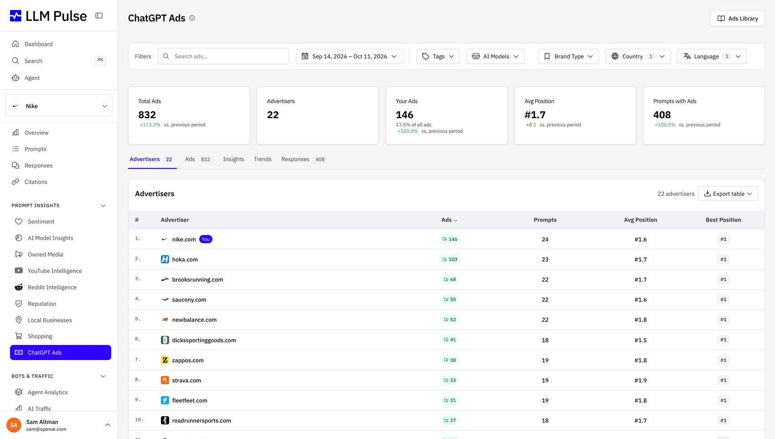
Task: Open the AI Models filter dropdown
Action: (496, 56)
